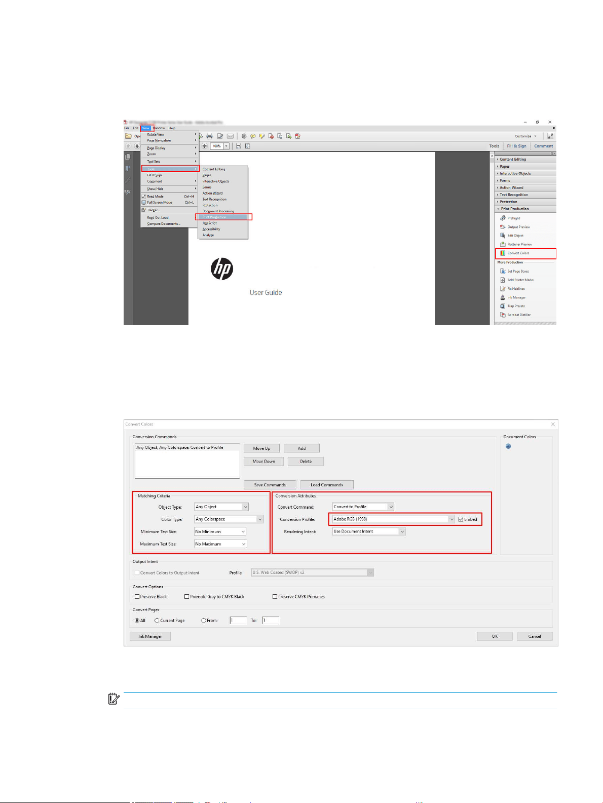
Task: Open the zoom percentage dropdown arrow
Action: [x=227, y=146]
